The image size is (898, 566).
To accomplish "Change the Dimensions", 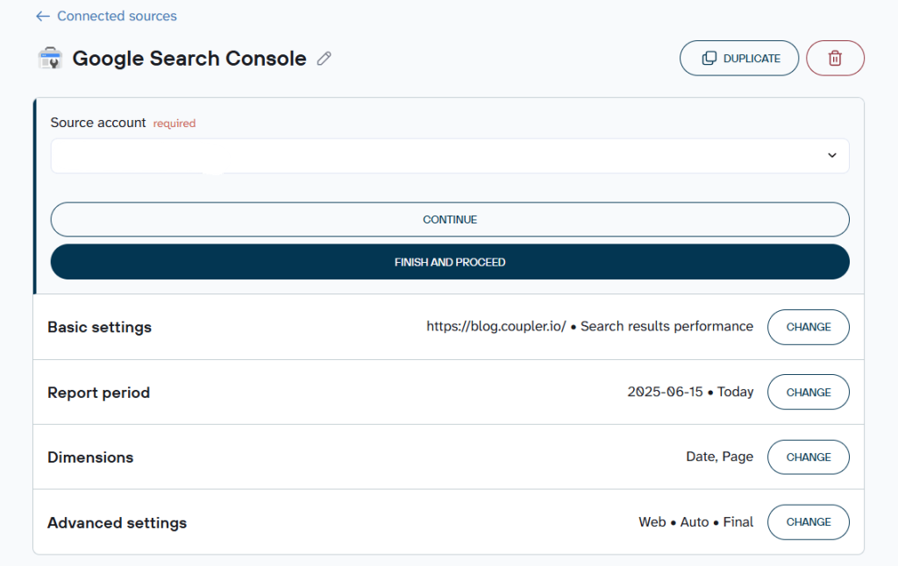I will (808, 457).
